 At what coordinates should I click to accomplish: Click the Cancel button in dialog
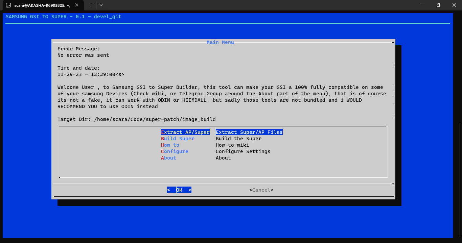click(261, 190)
